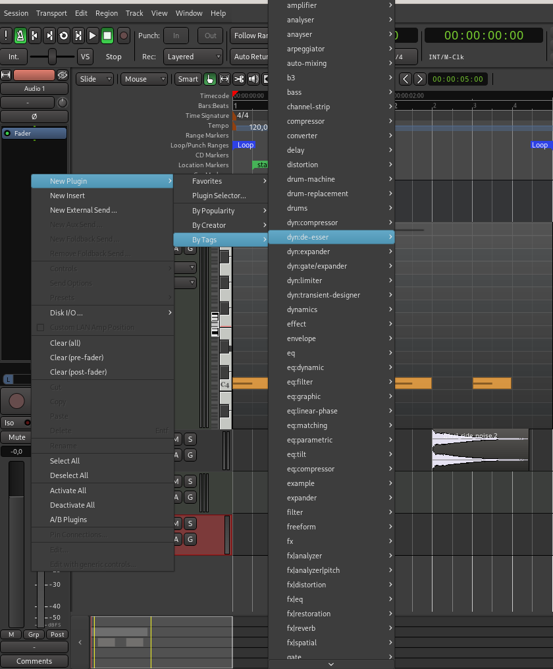Click the shuttle speed slider handle
Image resolution: width=553 pixels, height=669 pixels.
point(52,57)
